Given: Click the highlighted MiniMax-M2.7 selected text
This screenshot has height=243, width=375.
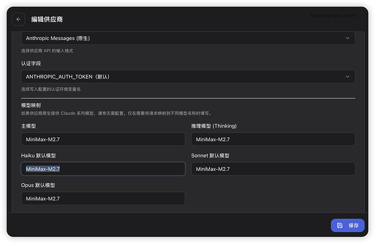Looking at the screenshot, I should 43,169.
